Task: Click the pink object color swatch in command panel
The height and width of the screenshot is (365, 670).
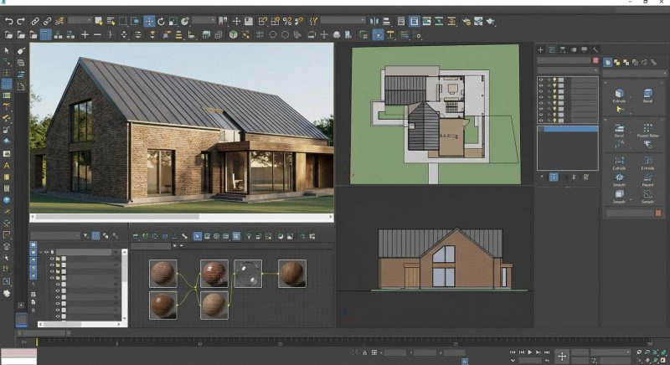Action: [x=595, y=60]
